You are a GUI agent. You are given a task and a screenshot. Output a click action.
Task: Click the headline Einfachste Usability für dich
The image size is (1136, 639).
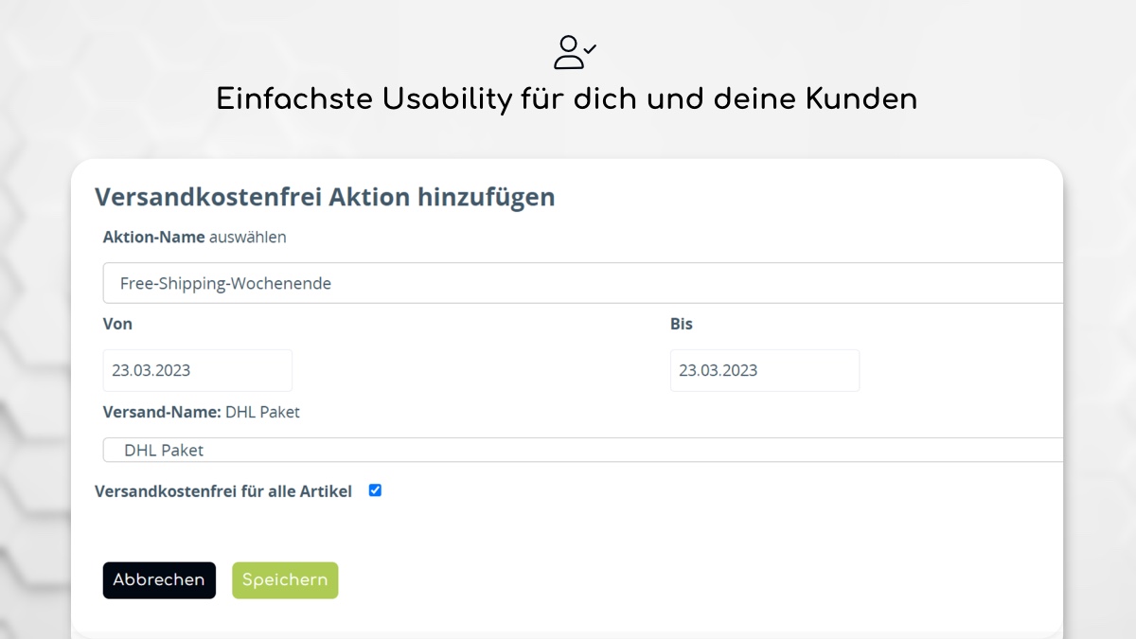click(x=567, y=98)
